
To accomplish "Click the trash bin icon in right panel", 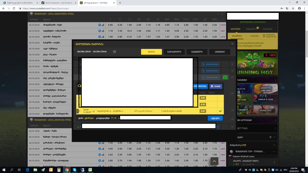I will [270, 137].
